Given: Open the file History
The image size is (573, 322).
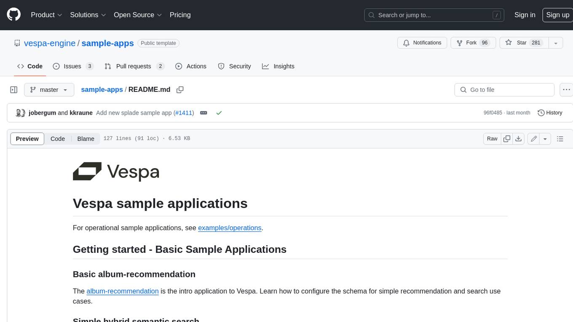Looking at the screenshot, I should (x=550, y=113).
